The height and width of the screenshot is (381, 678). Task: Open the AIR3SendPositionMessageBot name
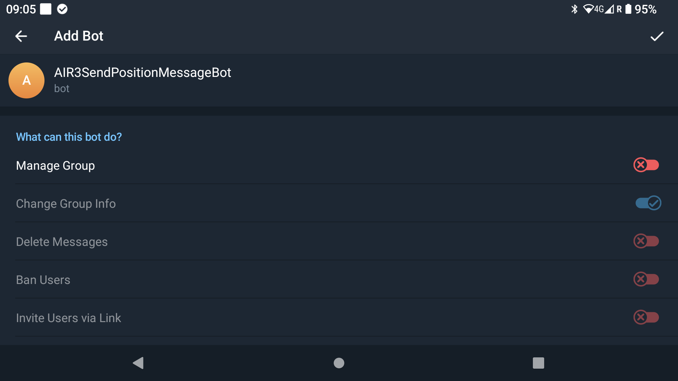click(x=142, y=72)
